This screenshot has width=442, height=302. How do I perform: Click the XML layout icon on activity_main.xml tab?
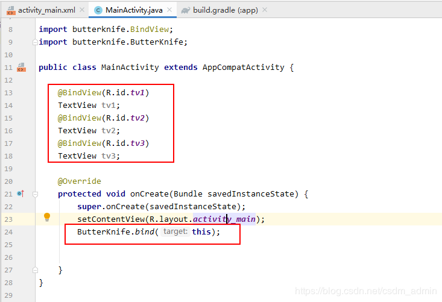pos(11,10)
